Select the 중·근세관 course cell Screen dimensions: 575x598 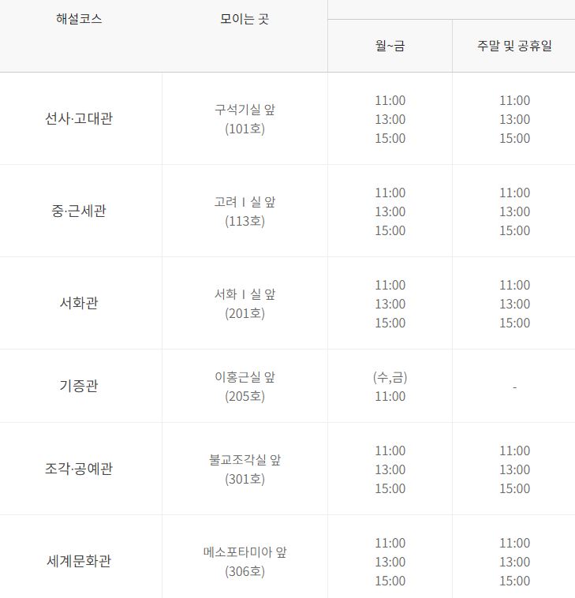[x=79, y=211]
